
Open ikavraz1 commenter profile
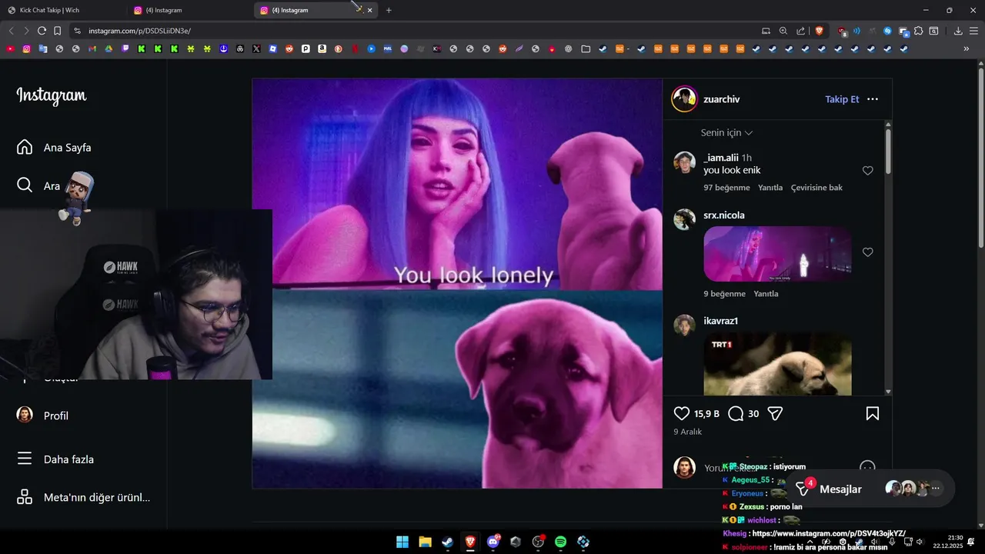pyautogui.click(x=720, y=321)
